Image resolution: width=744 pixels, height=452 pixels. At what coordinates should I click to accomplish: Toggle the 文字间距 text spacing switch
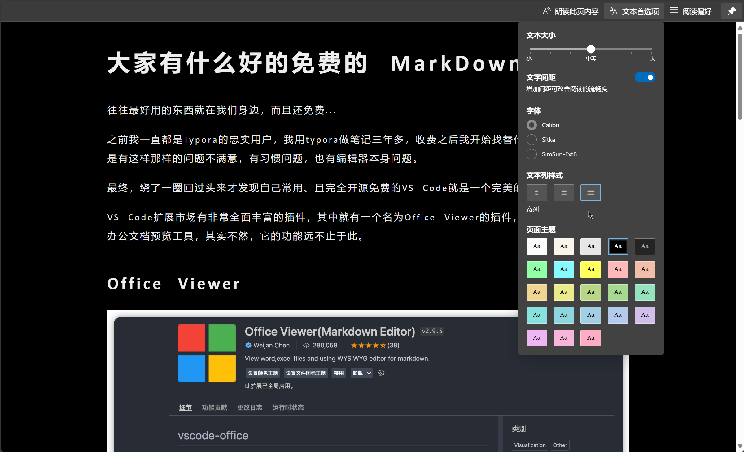pyautogui.click(x=645, y=77)
